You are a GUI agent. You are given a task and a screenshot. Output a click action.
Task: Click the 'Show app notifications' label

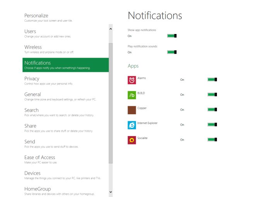pos(142,30)
